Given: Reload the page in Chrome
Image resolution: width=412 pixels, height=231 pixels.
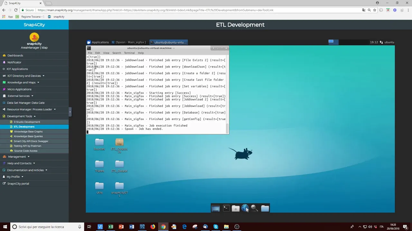Looking at the screenshot, I should pyautogui.click(x=15, y=10).
